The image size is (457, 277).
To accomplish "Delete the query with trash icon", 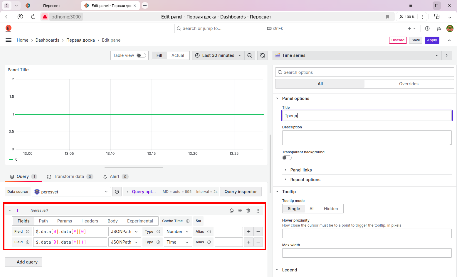I will click(x=248, y=210).
